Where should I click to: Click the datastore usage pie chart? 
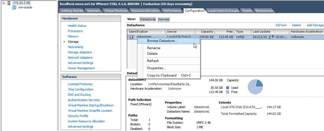click(255, 87)
